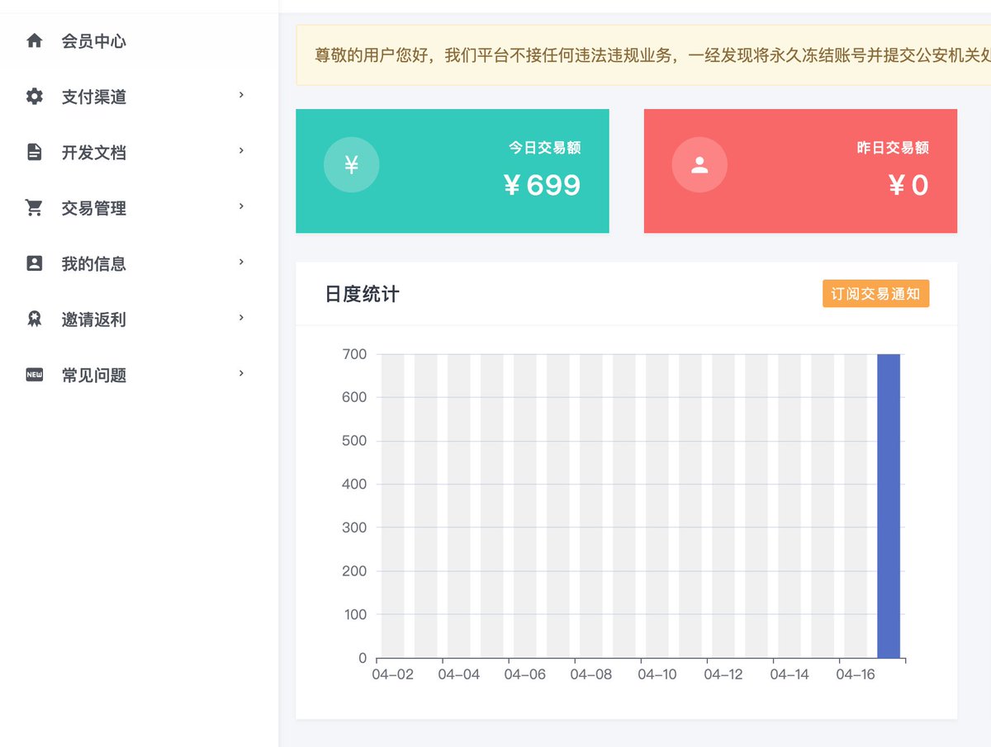Click the 交易管理 shopping cart icon
The image size is (991, 747).
[33, 207]
